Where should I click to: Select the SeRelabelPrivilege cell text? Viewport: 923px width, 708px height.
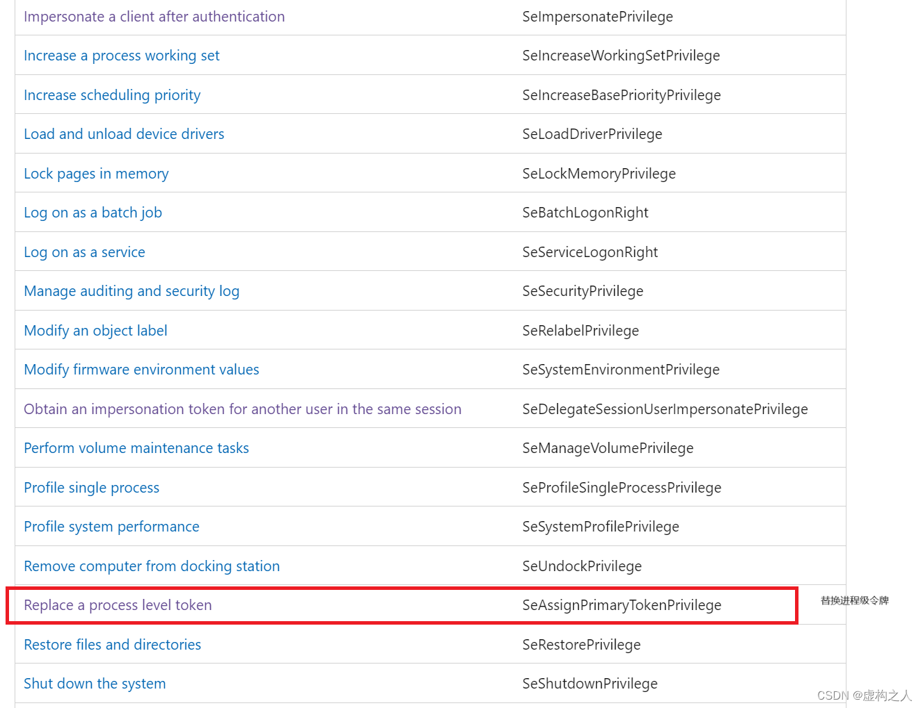click(581, 331)
